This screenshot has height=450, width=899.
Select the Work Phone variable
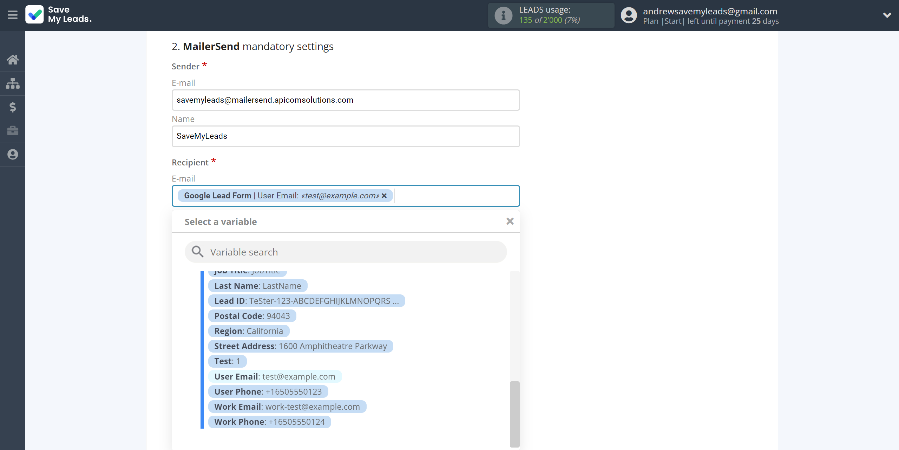tap(269, 422)
